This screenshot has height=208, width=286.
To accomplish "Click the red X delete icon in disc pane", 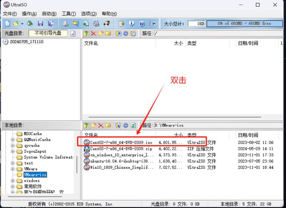I will coord(94,33).
